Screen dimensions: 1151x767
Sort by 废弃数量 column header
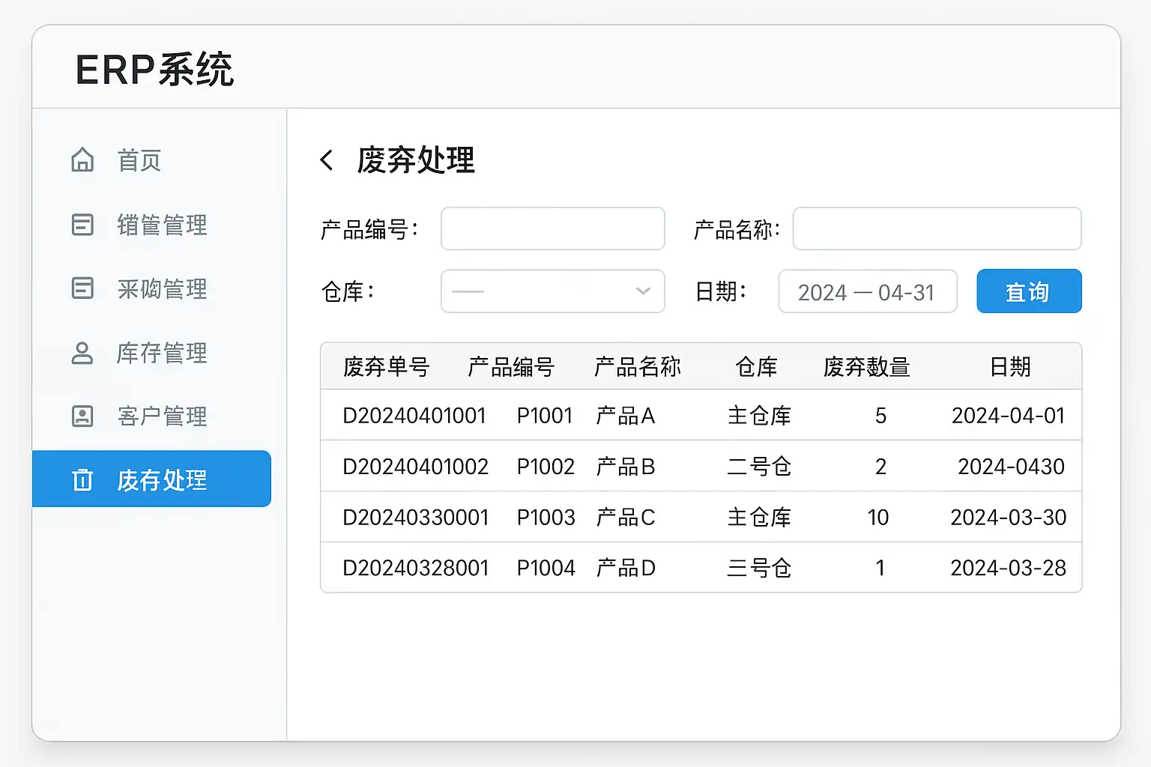pos(866,367)
